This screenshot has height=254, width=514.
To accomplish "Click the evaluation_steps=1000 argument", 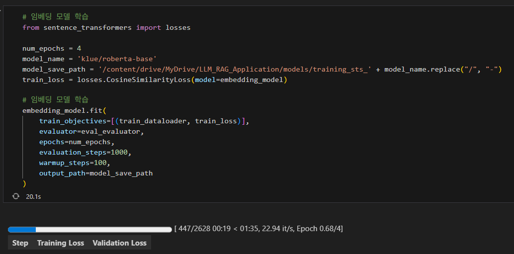I will [86, 153].
